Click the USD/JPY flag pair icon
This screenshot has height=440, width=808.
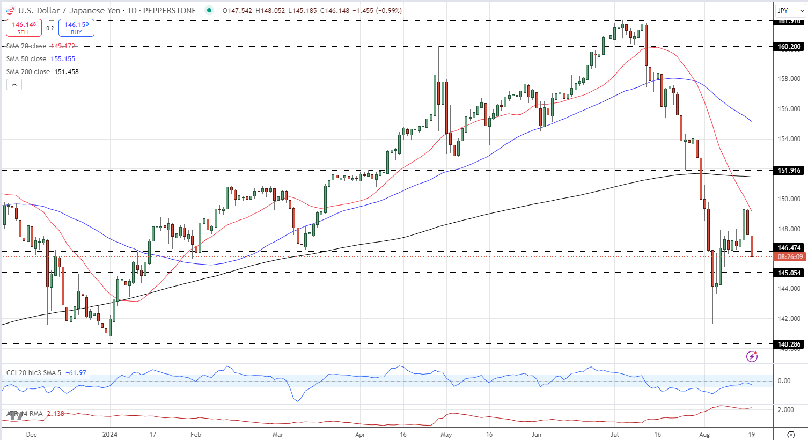point(10,10)
